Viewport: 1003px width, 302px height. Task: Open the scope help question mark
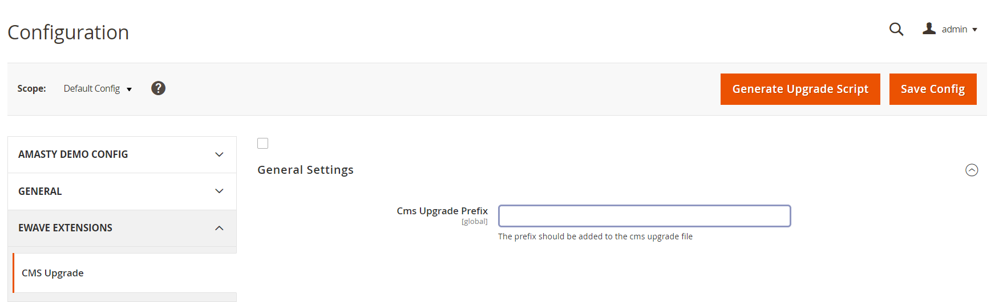coord(158,88)
